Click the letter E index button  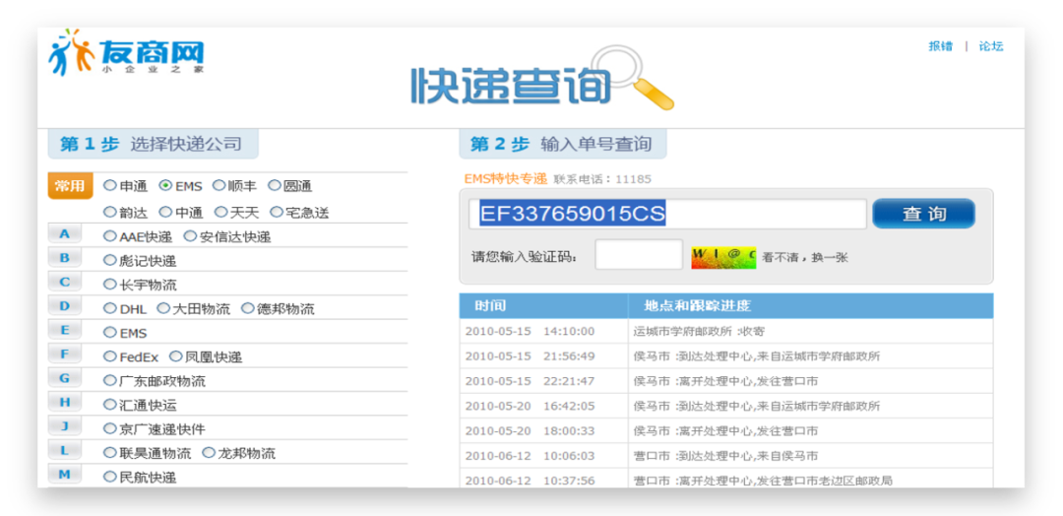point(64,330)
